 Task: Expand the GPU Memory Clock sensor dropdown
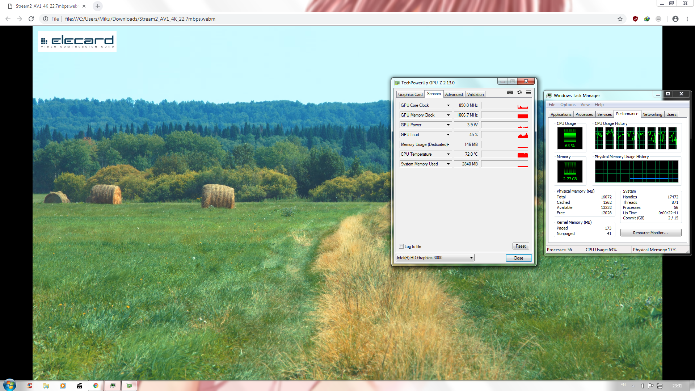coord(448,115)
